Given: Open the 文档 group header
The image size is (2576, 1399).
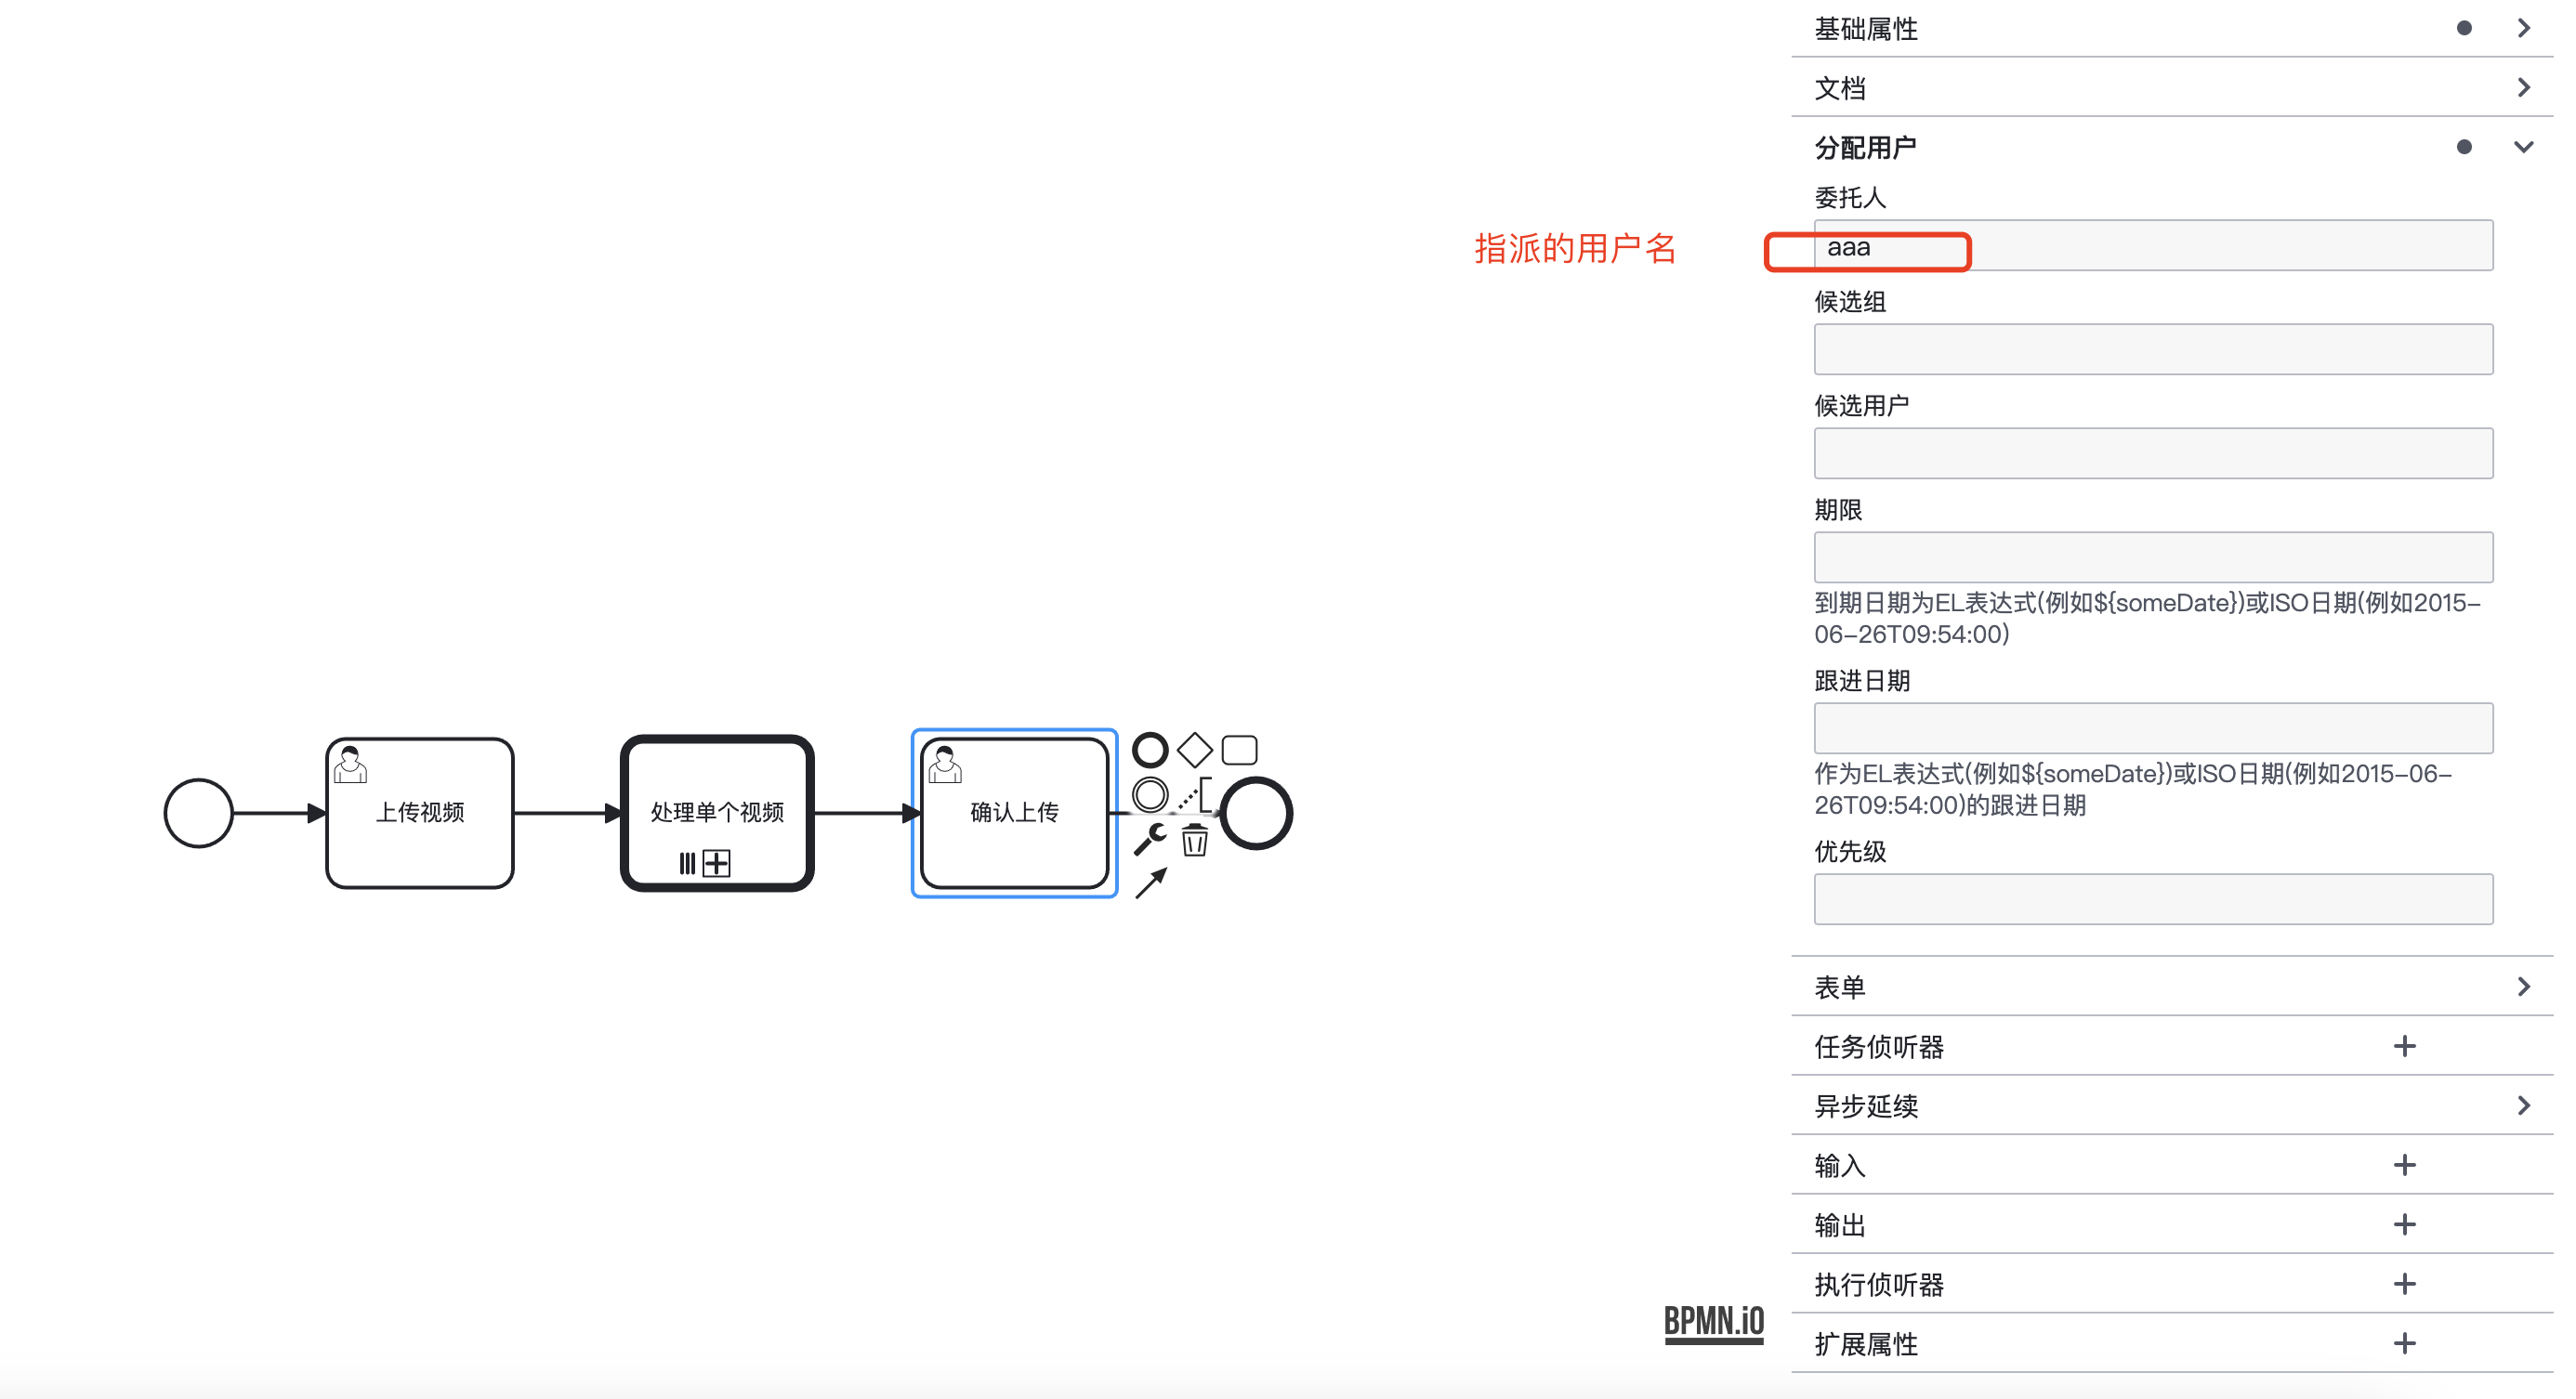Looking at the screenshot, I should point(2172,87).
